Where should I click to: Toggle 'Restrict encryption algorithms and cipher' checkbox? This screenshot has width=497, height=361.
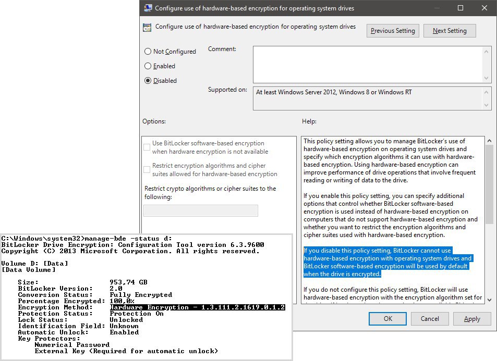pyautogui.click(x=147, y=169)
